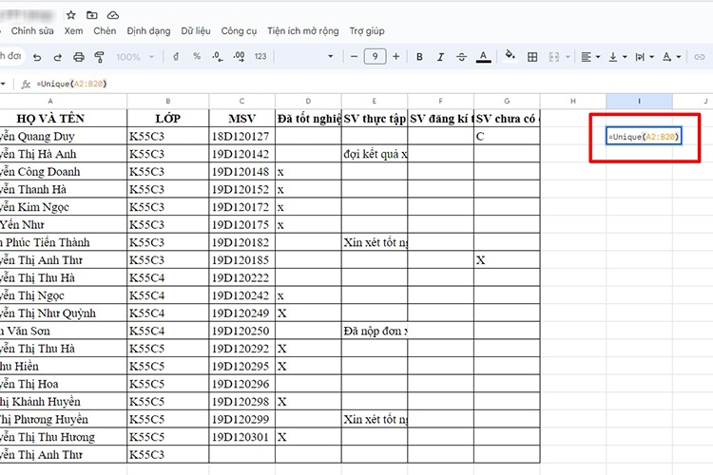
Task: Undo the last action
Action: click(x=37, y=57)
